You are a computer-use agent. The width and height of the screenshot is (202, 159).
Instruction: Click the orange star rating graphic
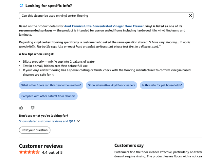tap(29, 152)
